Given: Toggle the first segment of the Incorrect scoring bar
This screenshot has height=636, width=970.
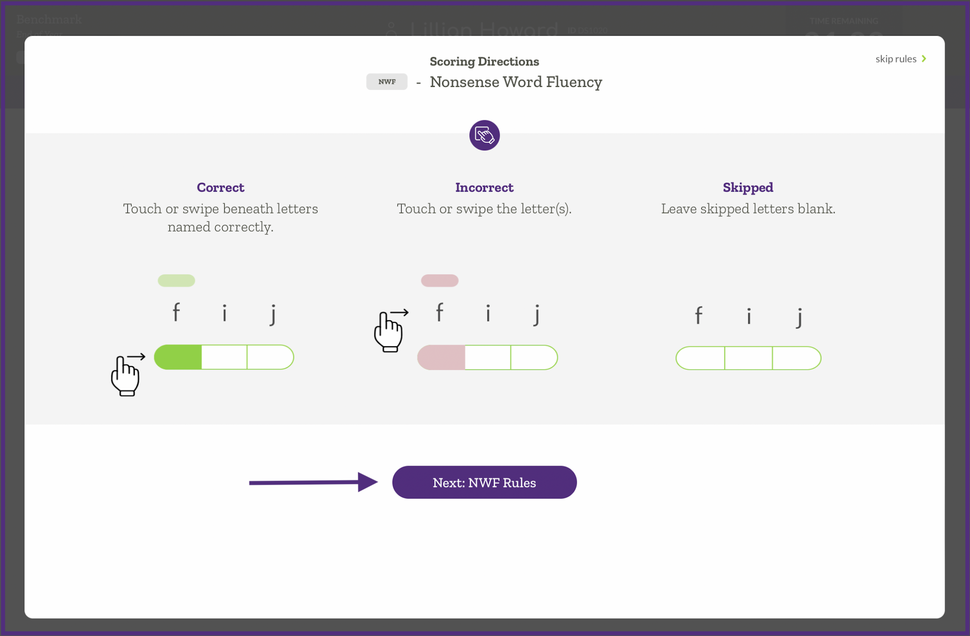Looking at the screenshot, I should (x=441, y=357).
